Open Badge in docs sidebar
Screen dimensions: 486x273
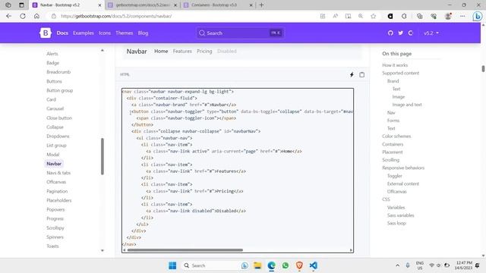click(52, 63)
